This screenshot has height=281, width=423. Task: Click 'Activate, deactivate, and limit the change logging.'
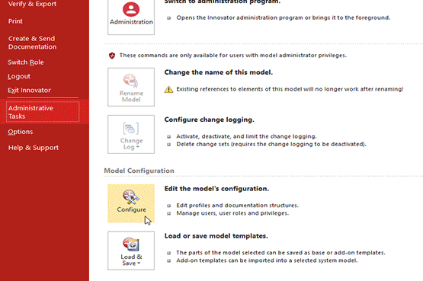(247, 136)
